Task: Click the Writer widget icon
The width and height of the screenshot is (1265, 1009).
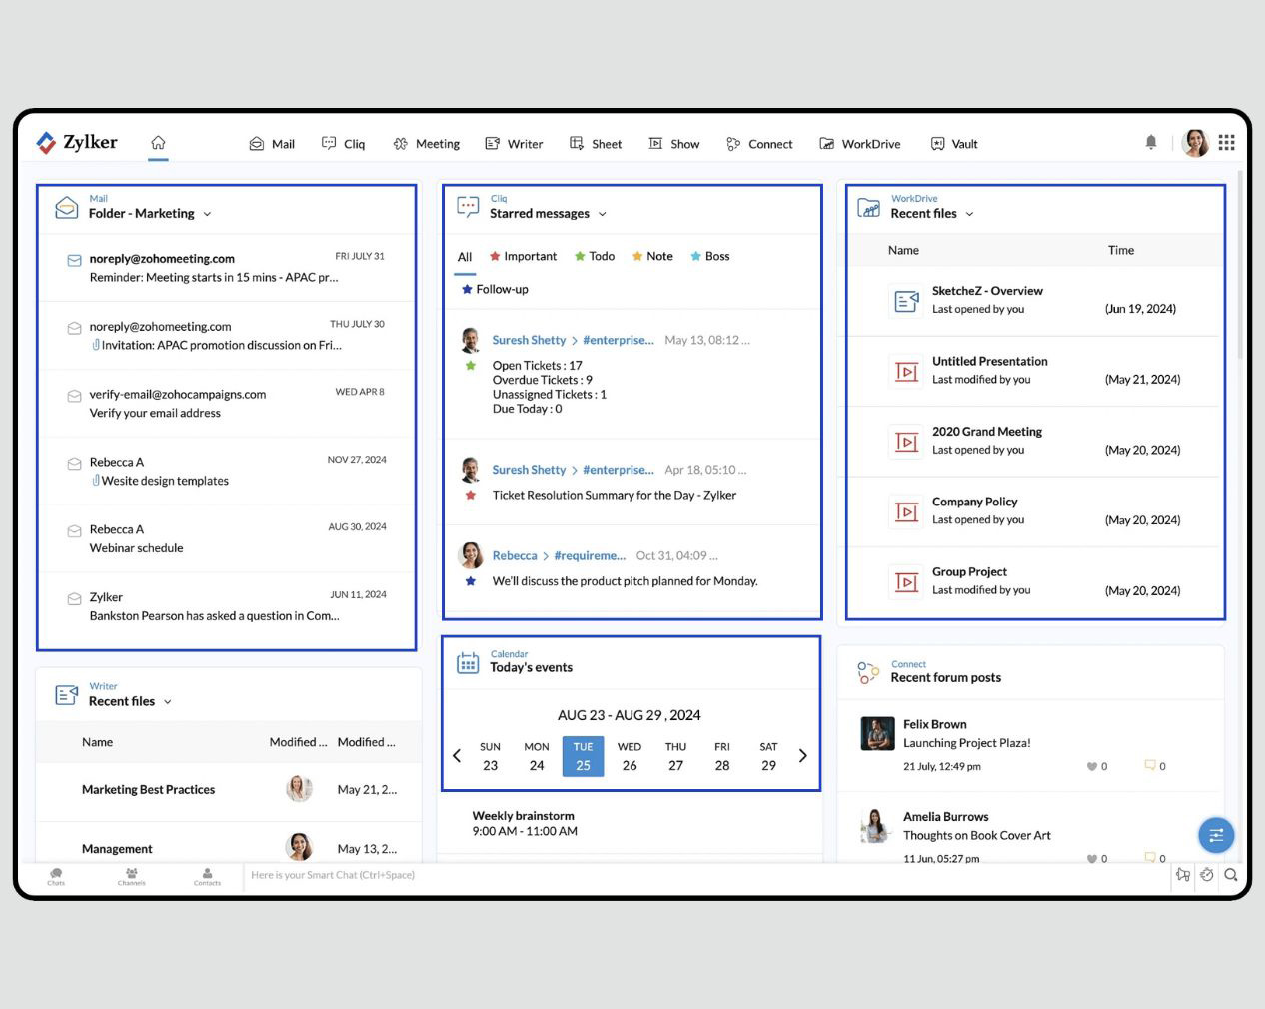Action: coord(67,695)
